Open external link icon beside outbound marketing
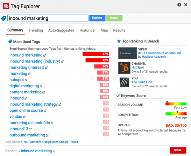This screenshot has width=191, height=156. point(47,135)
